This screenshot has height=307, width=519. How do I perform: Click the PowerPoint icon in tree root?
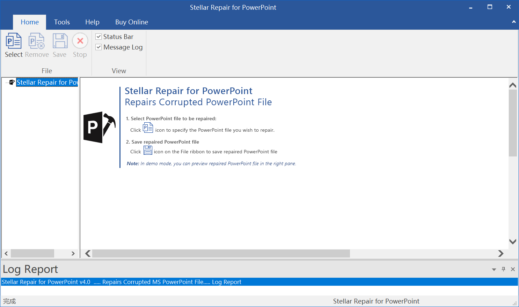tap(12, 82)
